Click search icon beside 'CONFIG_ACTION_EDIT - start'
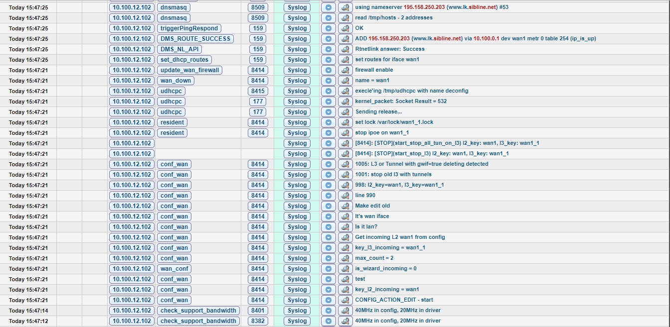This screenshot has height=327, width=670. [344, 300]
